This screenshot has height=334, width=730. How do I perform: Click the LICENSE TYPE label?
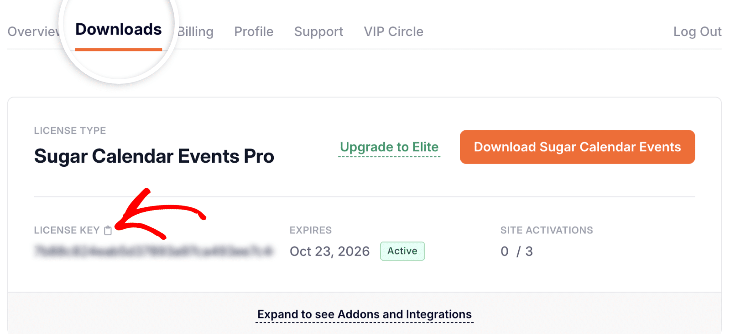click(x=70, y=130)
